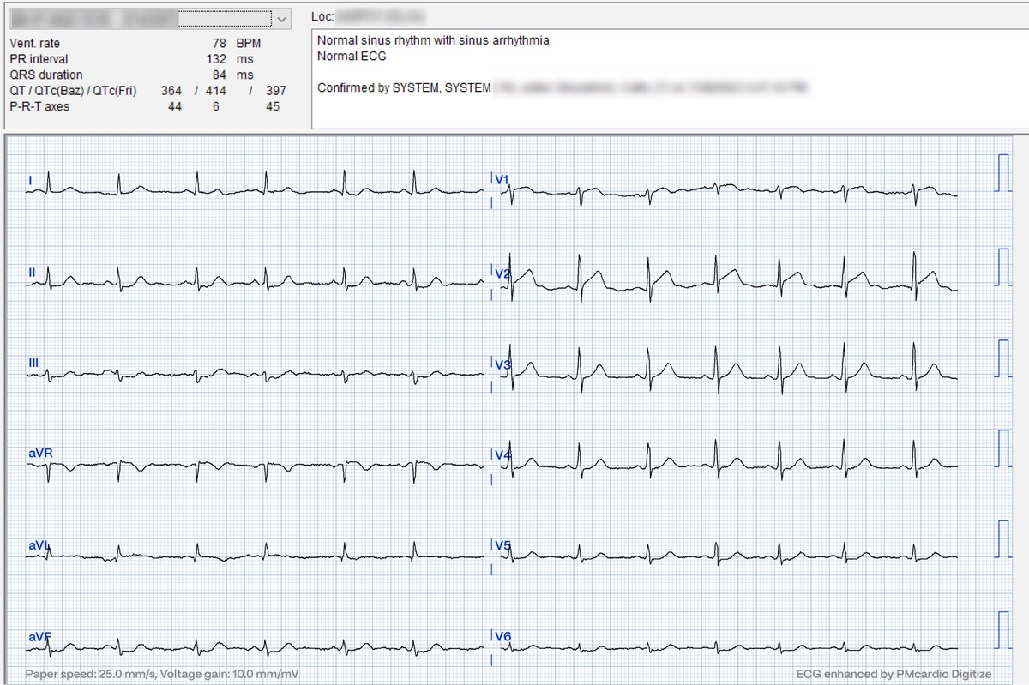Select the QTc Fridericia value 397
1029x685 pixels.
(276, 90)
